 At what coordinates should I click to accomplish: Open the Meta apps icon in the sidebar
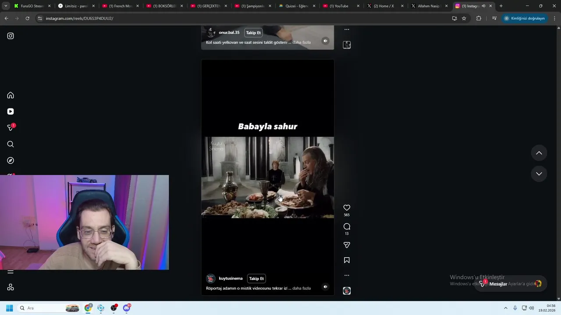(11, 287)
